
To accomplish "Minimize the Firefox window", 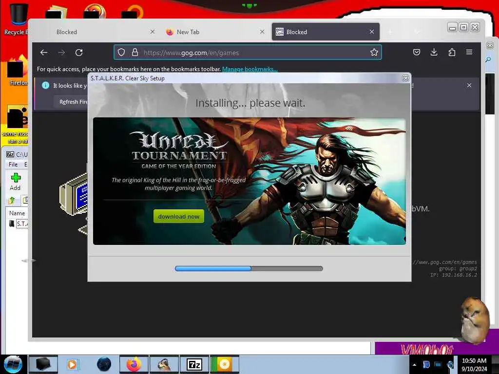I will pyautogui.click(x=452, y=28).
